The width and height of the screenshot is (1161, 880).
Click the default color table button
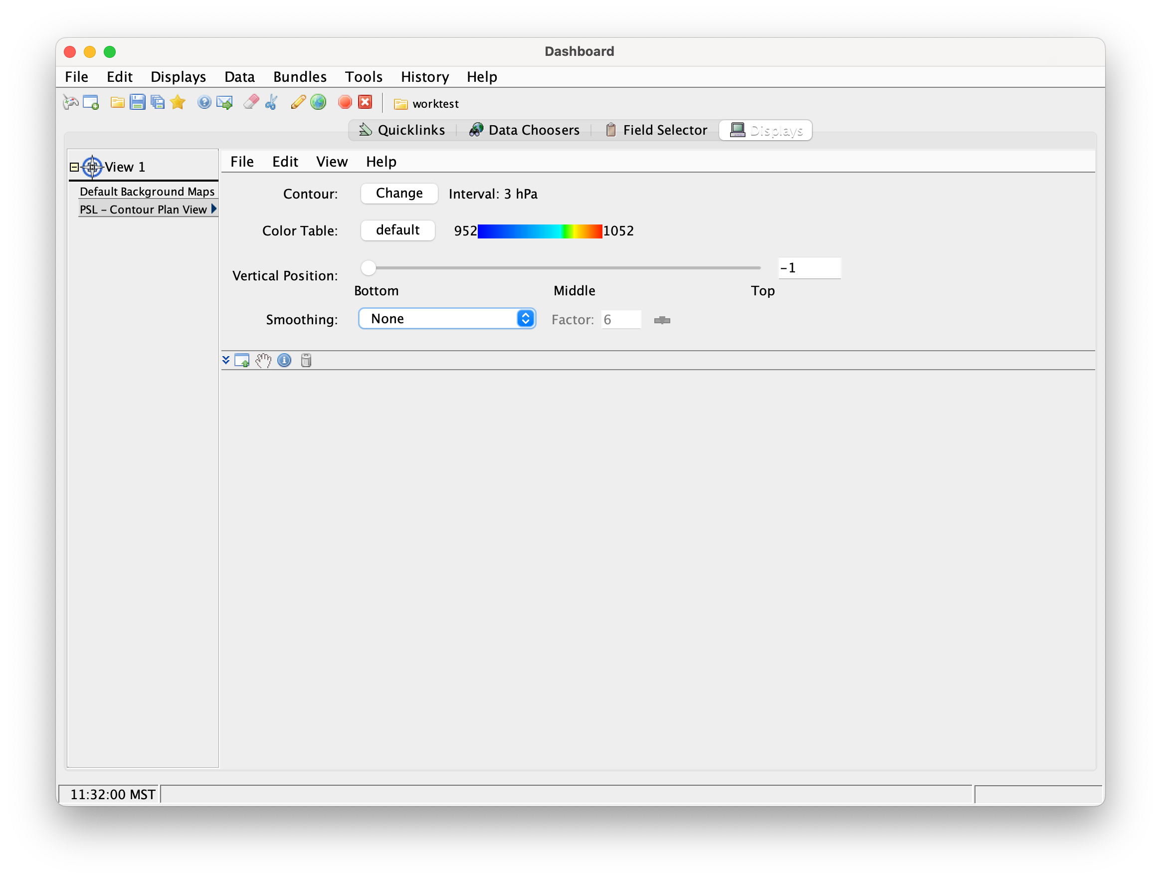[x=397, y=230]
